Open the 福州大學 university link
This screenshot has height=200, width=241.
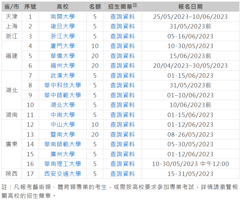click(63, 66)
